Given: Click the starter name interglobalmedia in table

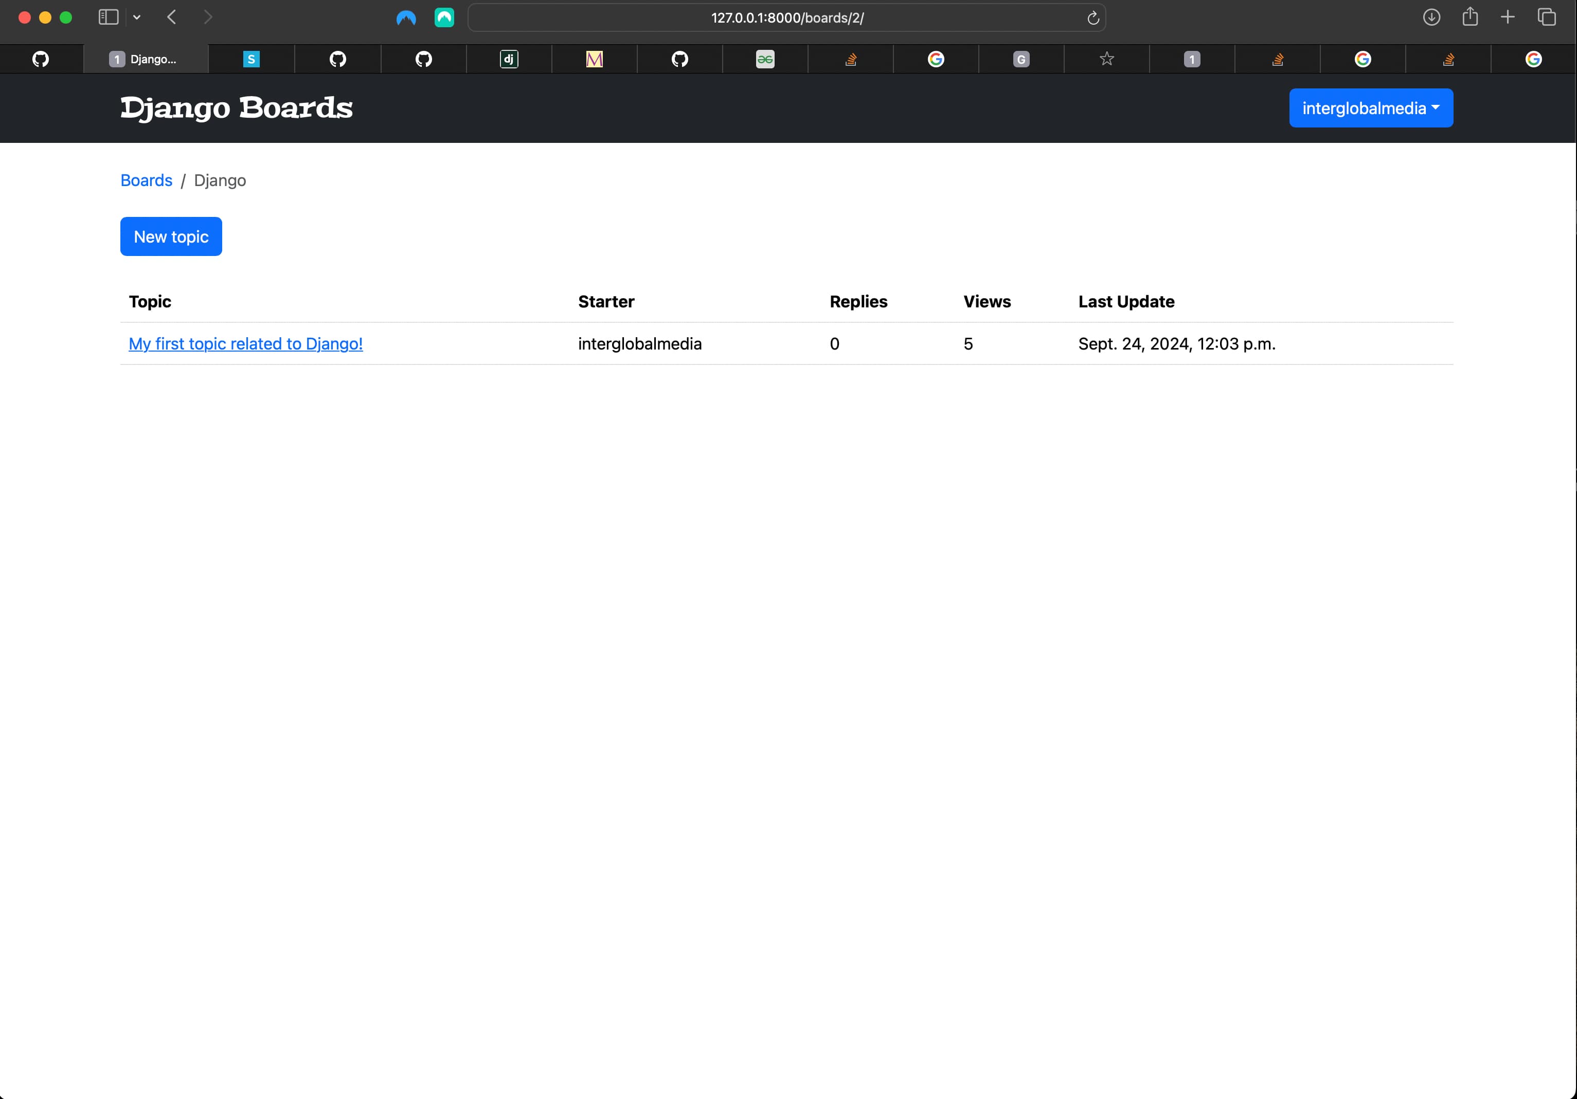Looking at the screenshot, I should click(640, 343).
